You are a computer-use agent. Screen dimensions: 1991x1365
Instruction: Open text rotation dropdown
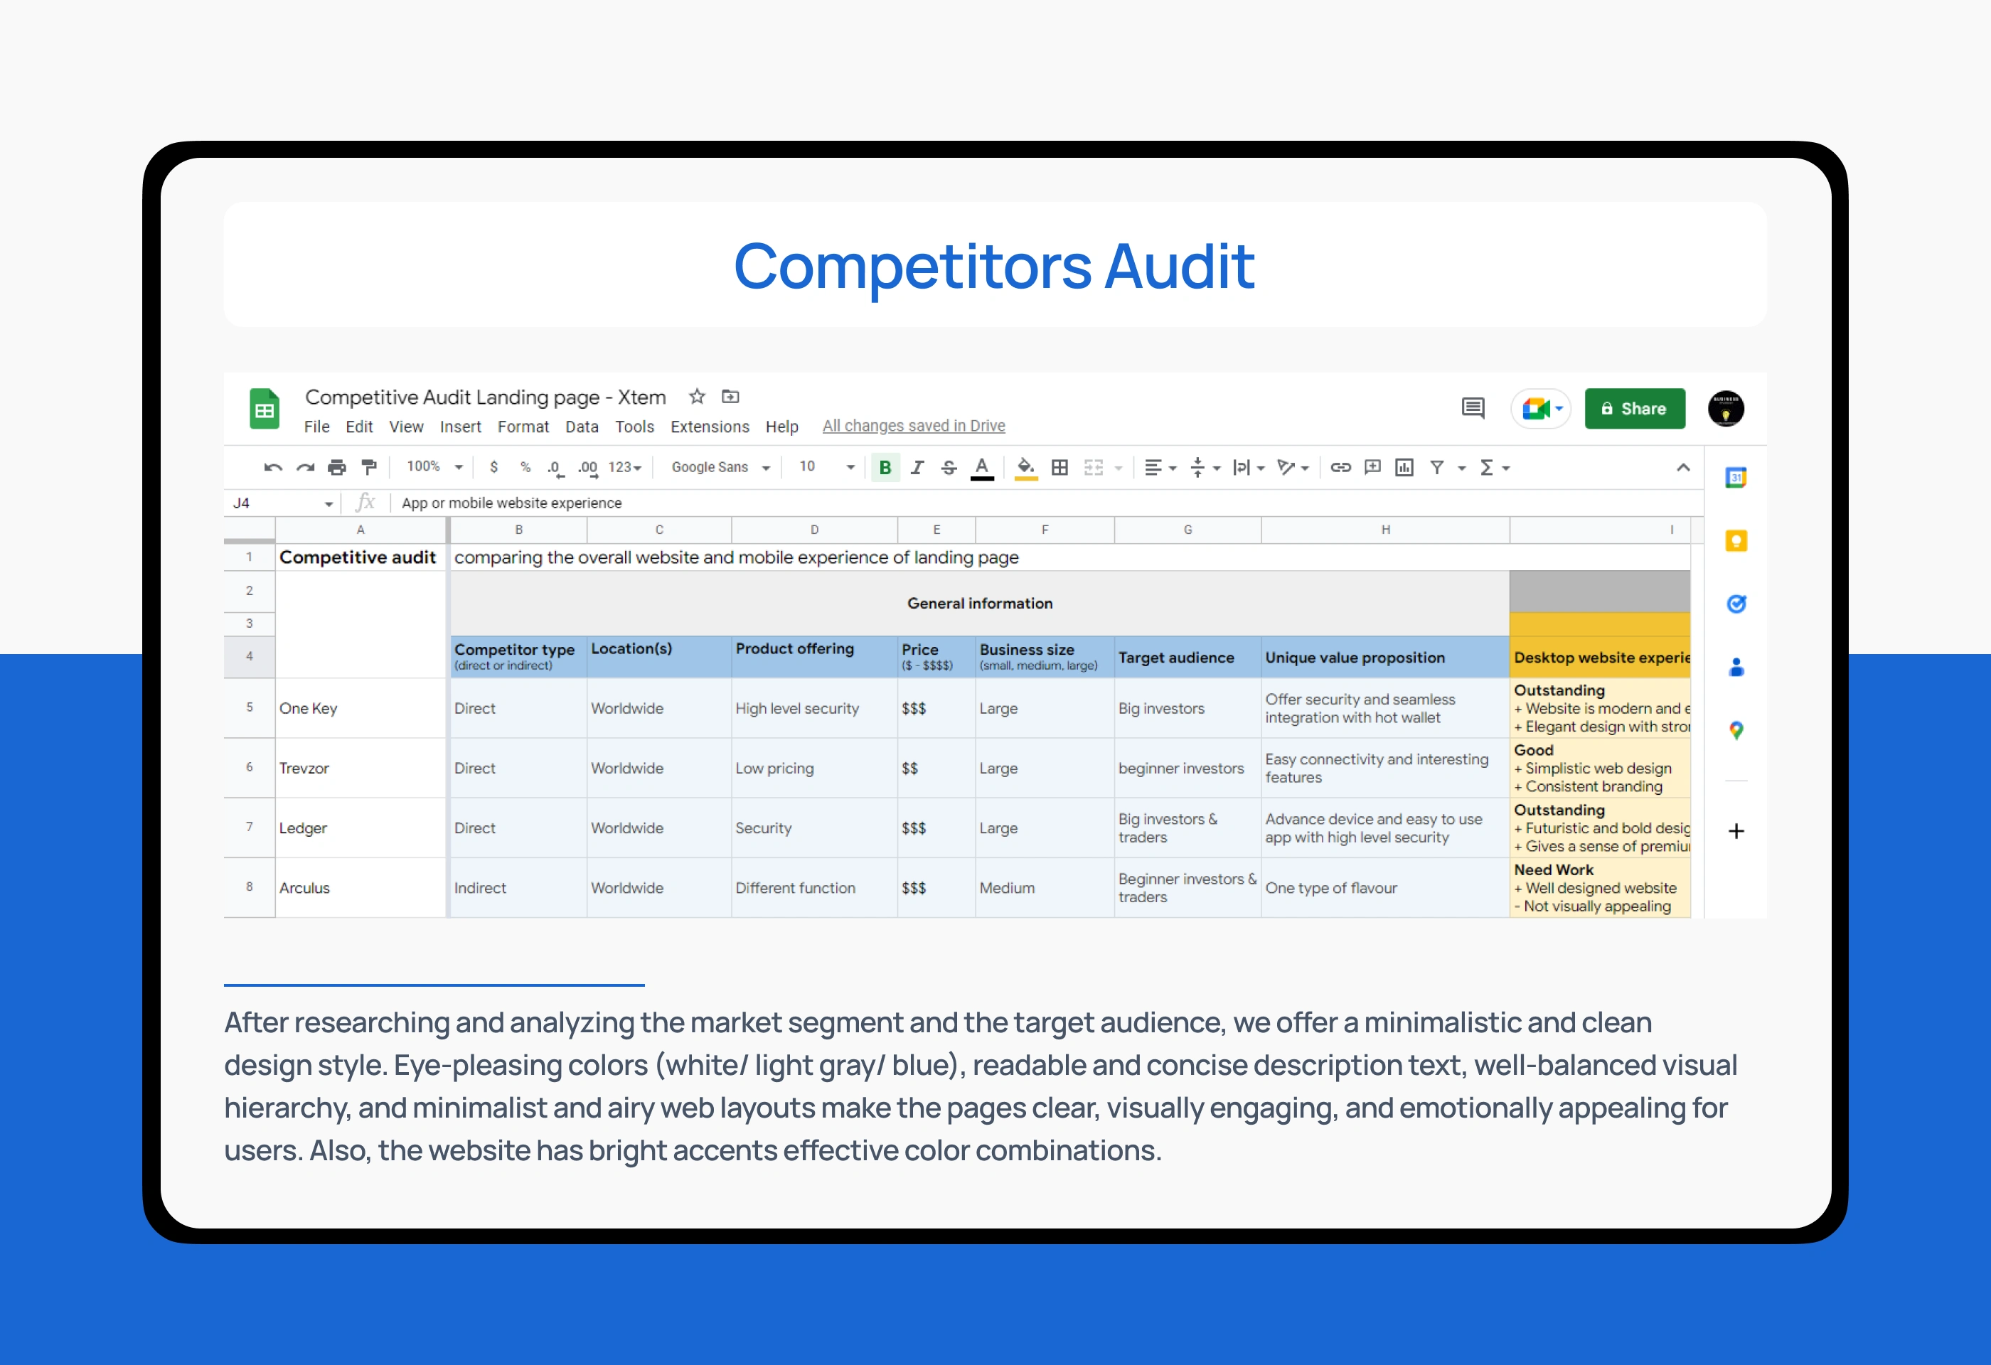[1293, 468]
